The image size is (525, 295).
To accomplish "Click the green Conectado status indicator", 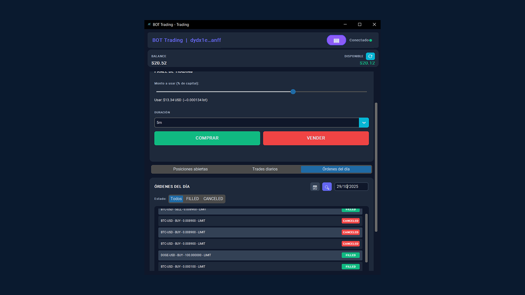I will pos(370,40).
